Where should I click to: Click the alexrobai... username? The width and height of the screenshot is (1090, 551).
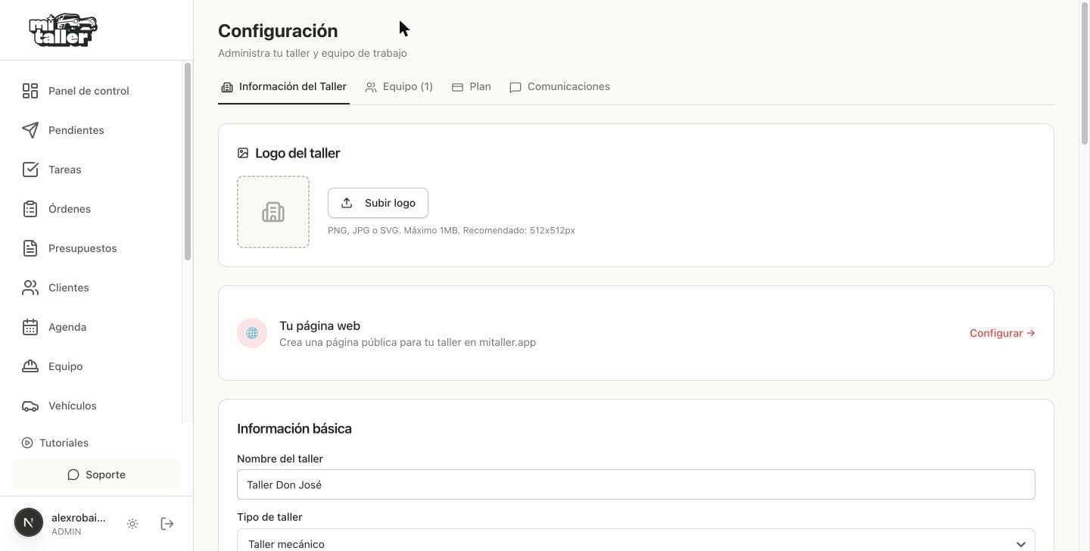pyautogui.click(x=79, y=518)
